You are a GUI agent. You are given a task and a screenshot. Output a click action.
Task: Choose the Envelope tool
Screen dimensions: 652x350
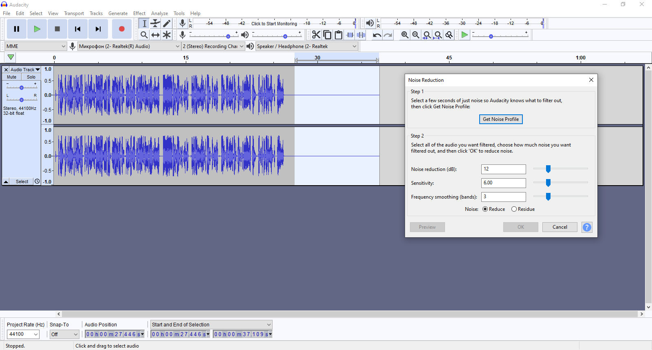point(155,24)
